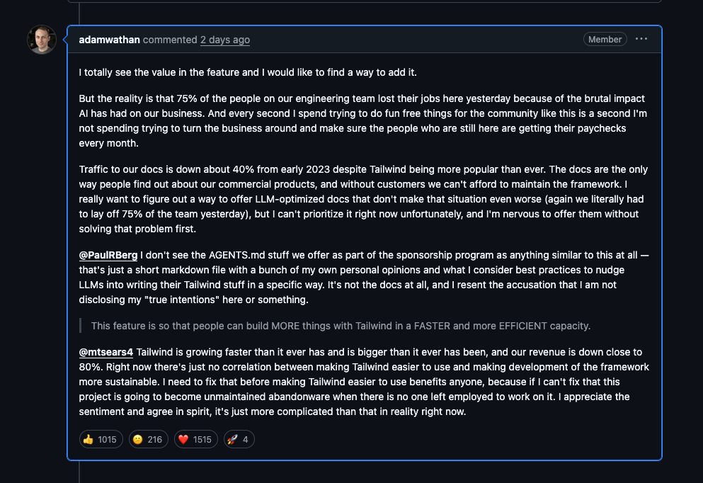703x483 pixels.
Task: Click the adamwathan username link
Action: click(x=109, y=40)
